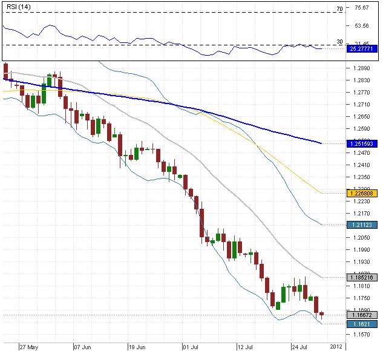
Task: Select the RSI value label 25.27771
Action: tap(362, 48)
